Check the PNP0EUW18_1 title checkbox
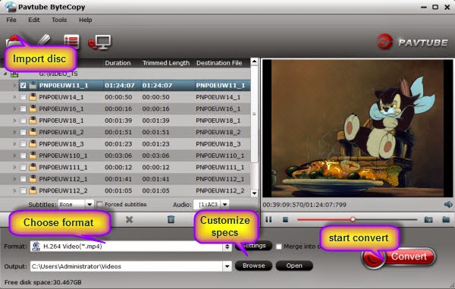Image resolution: width=455 pixels, height=289 pixels. pos(24,121)
